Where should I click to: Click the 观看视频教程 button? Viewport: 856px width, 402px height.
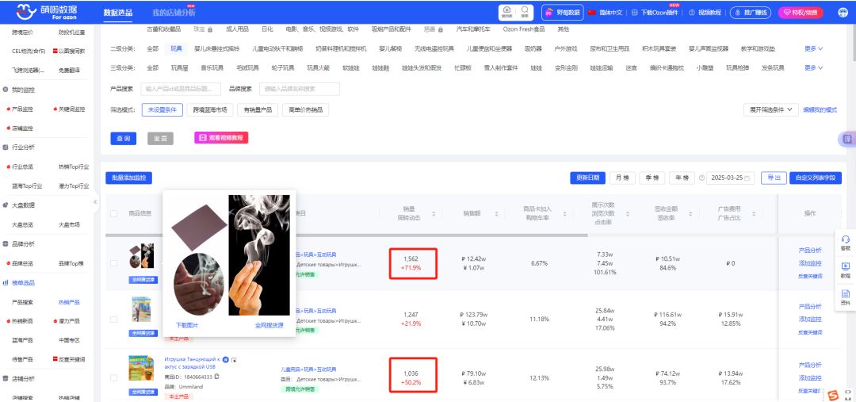pos(221,138)
